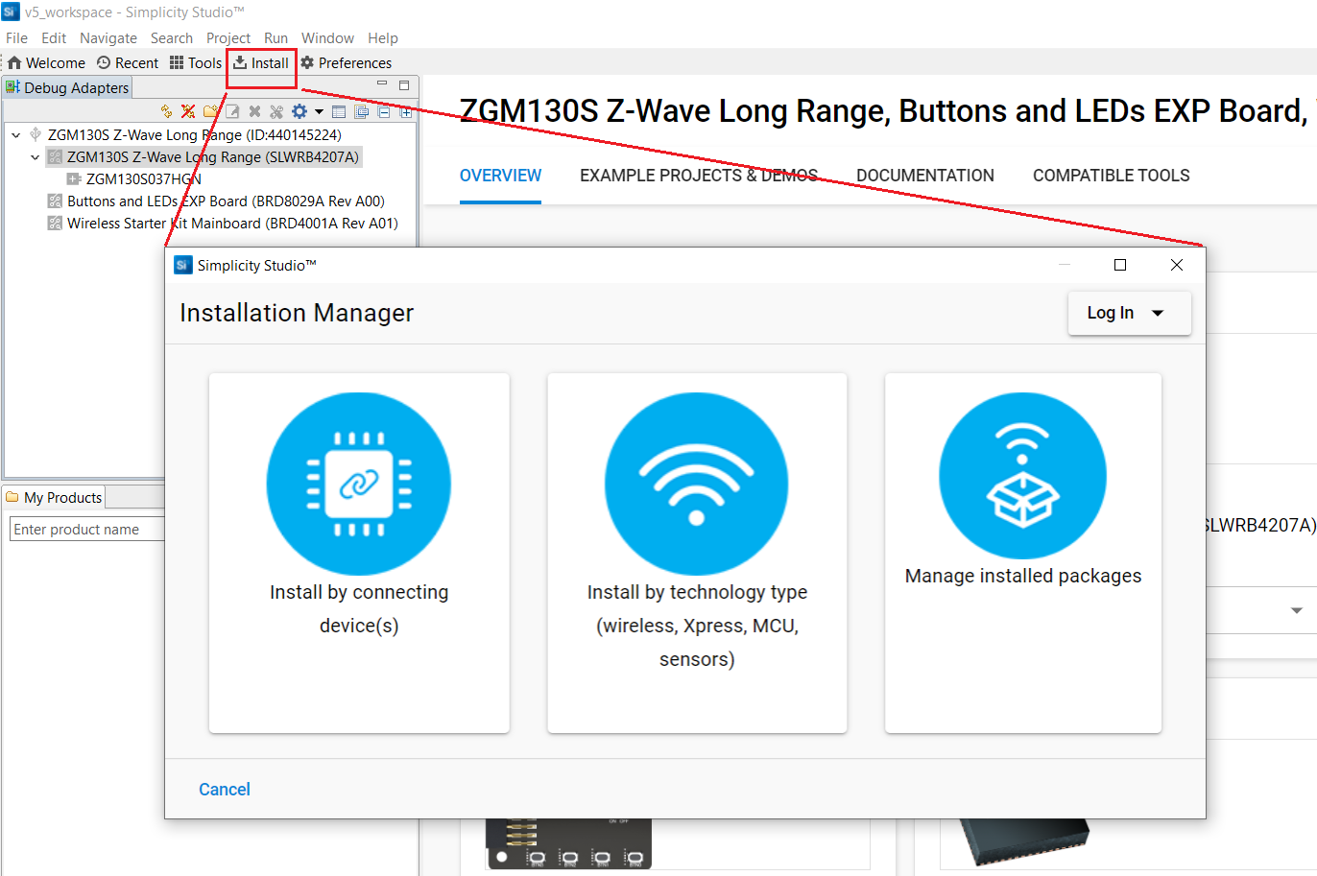The image size is (1317, 876).
Task: Click the Wi-Fi icon for technology type install
Action: [x=697, y=484]
